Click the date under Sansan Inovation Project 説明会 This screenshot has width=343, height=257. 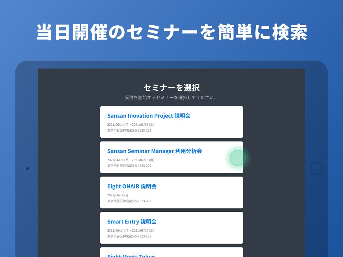coord(131,125)
